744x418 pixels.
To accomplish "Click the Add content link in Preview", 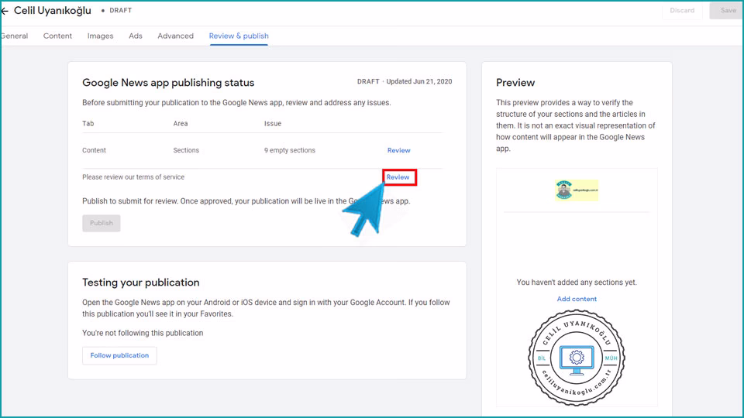I will [x=577, y=299].
